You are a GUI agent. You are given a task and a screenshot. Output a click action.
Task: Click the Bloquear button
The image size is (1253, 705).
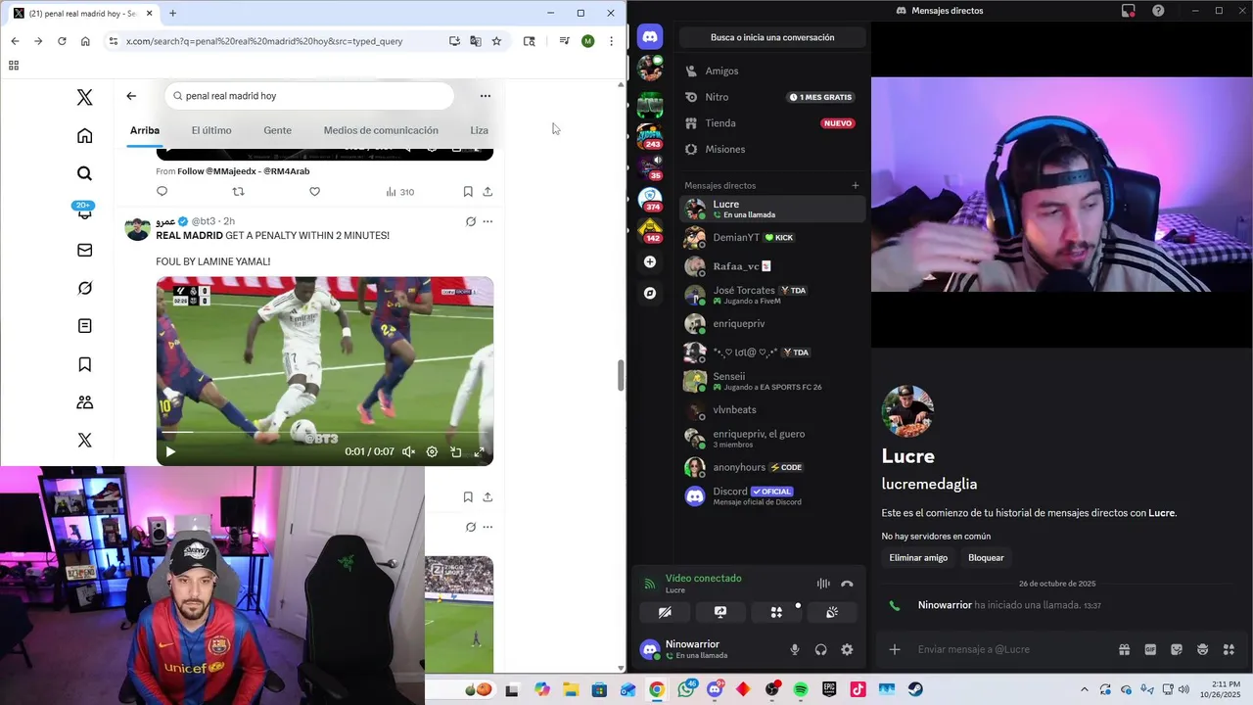click(986, 557)
